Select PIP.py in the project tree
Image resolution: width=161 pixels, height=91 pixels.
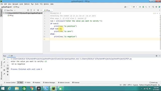11,15
